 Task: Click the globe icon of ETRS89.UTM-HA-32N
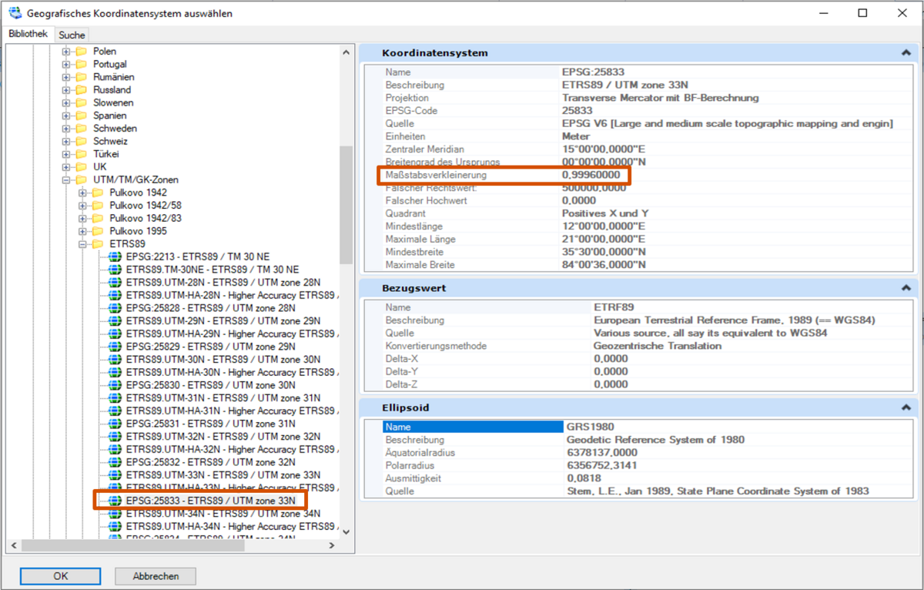coord(115,449)
